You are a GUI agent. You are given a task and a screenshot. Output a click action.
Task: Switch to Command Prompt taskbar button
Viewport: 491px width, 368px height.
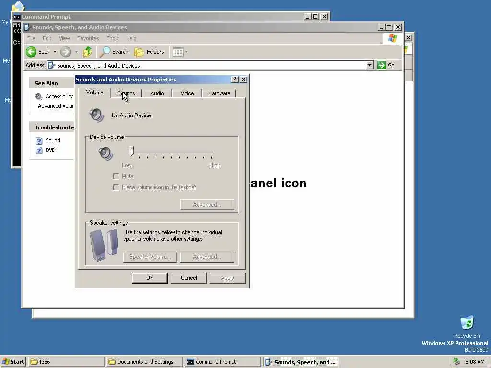pos(222,362)
